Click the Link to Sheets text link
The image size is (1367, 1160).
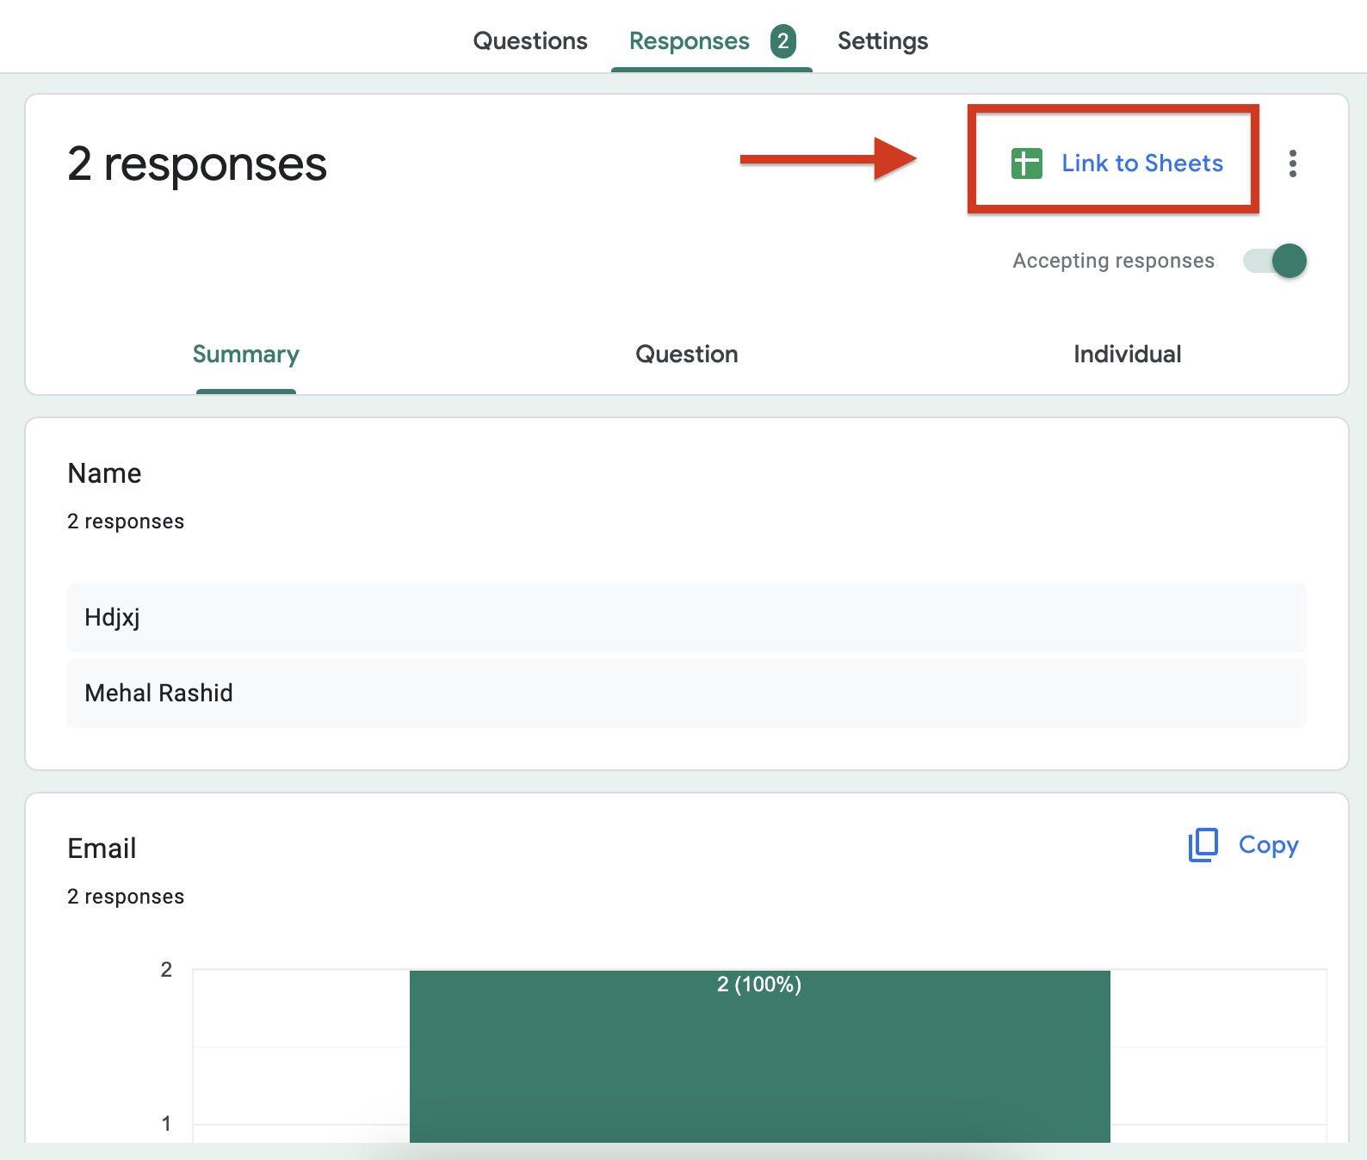click(1141, 163)
